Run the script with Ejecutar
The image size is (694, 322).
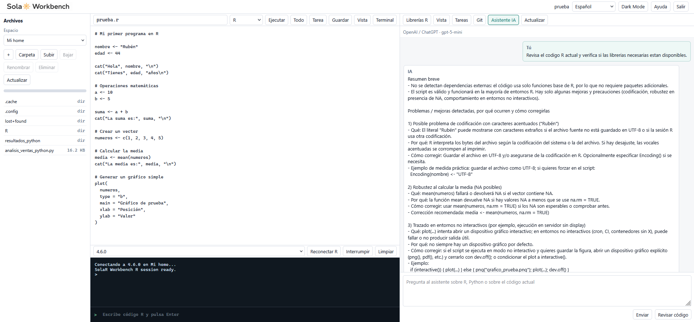click(x=277, y=20)
